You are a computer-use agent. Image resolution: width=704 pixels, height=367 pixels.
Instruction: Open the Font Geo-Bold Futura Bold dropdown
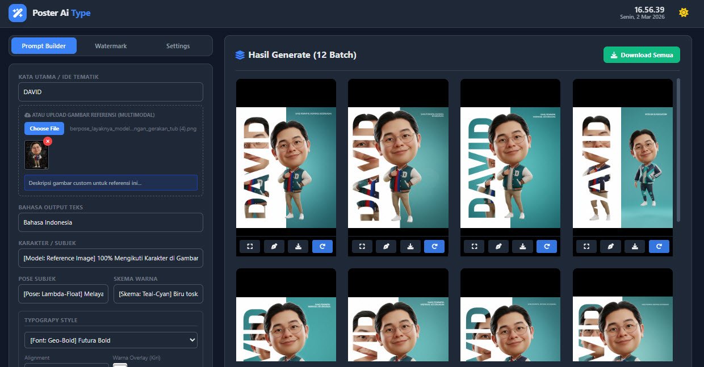pyautogui.click(x=111, y=340)
